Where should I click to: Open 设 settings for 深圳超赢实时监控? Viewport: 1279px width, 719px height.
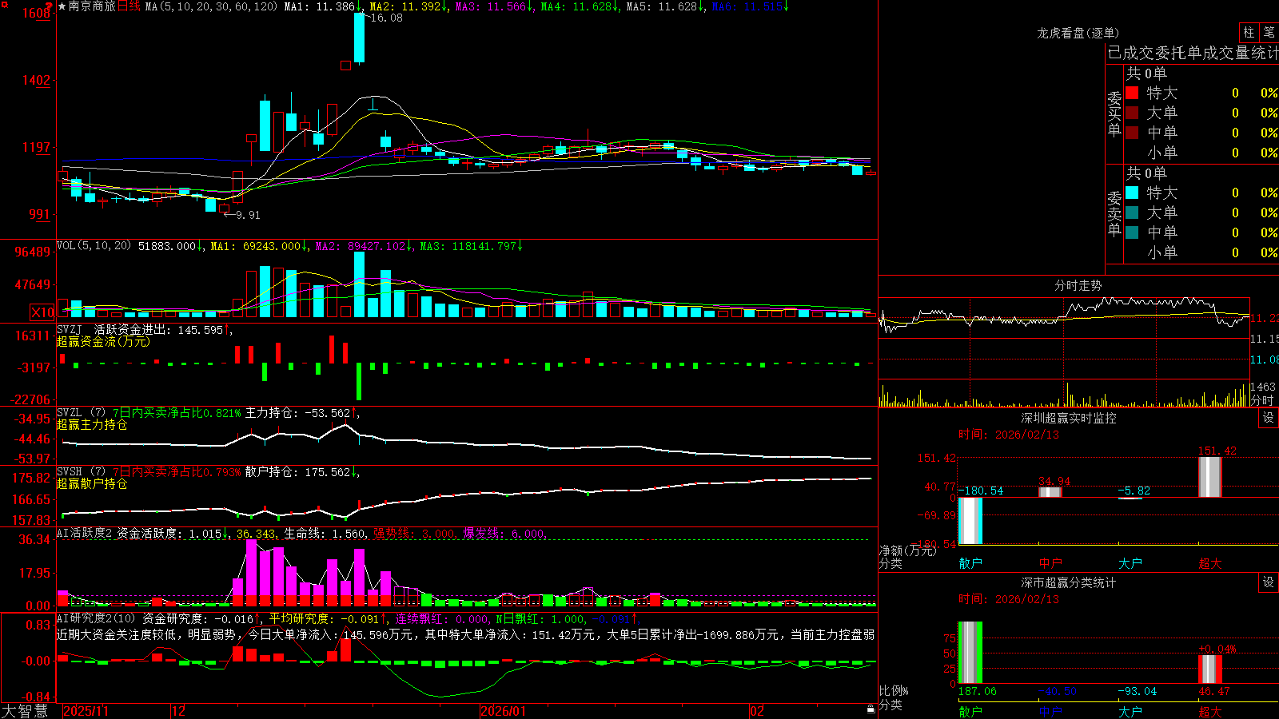coord(1269,418)
